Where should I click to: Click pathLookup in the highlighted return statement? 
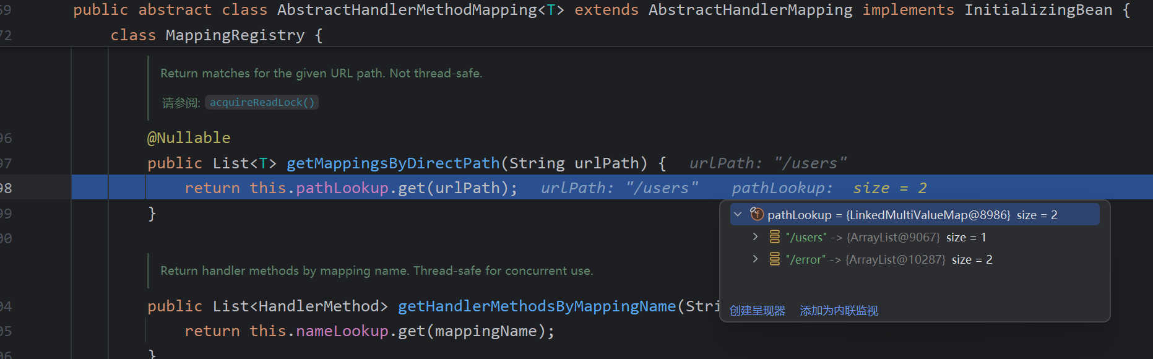pos(342,188)
